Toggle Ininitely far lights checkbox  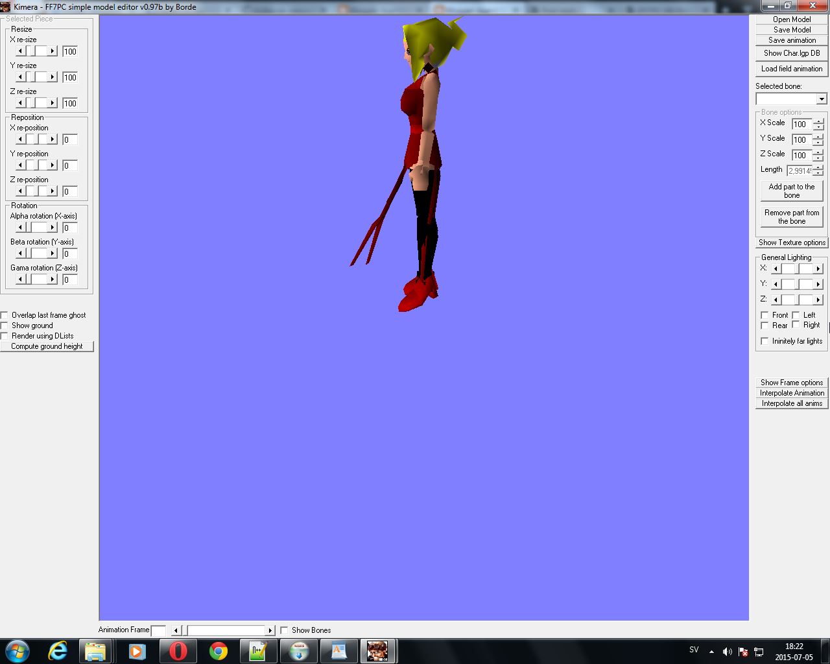pyautogui.click(x=765, y=341)
